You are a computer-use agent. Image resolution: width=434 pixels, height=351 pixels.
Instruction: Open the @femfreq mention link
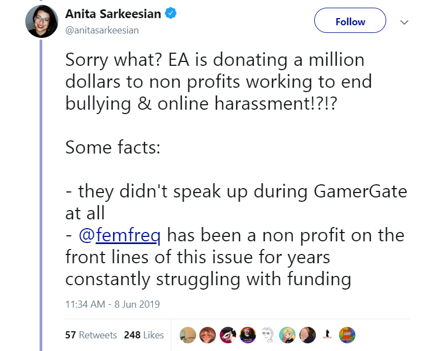(120, 235)
